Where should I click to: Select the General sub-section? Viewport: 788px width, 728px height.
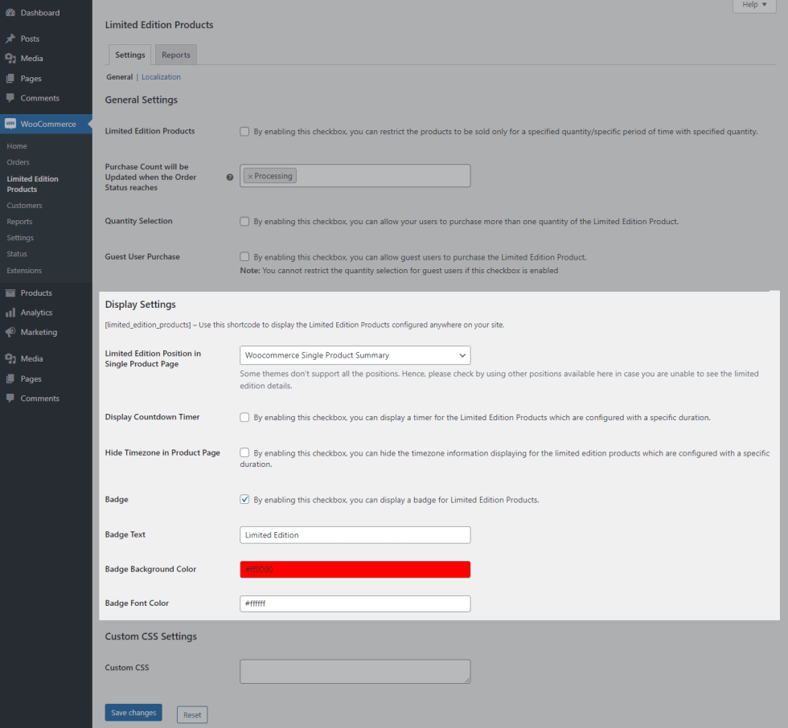tap(119, 77)
